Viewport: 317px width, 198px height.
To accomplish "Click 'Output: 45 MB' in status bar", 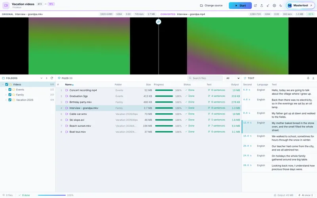I will 283,195.
